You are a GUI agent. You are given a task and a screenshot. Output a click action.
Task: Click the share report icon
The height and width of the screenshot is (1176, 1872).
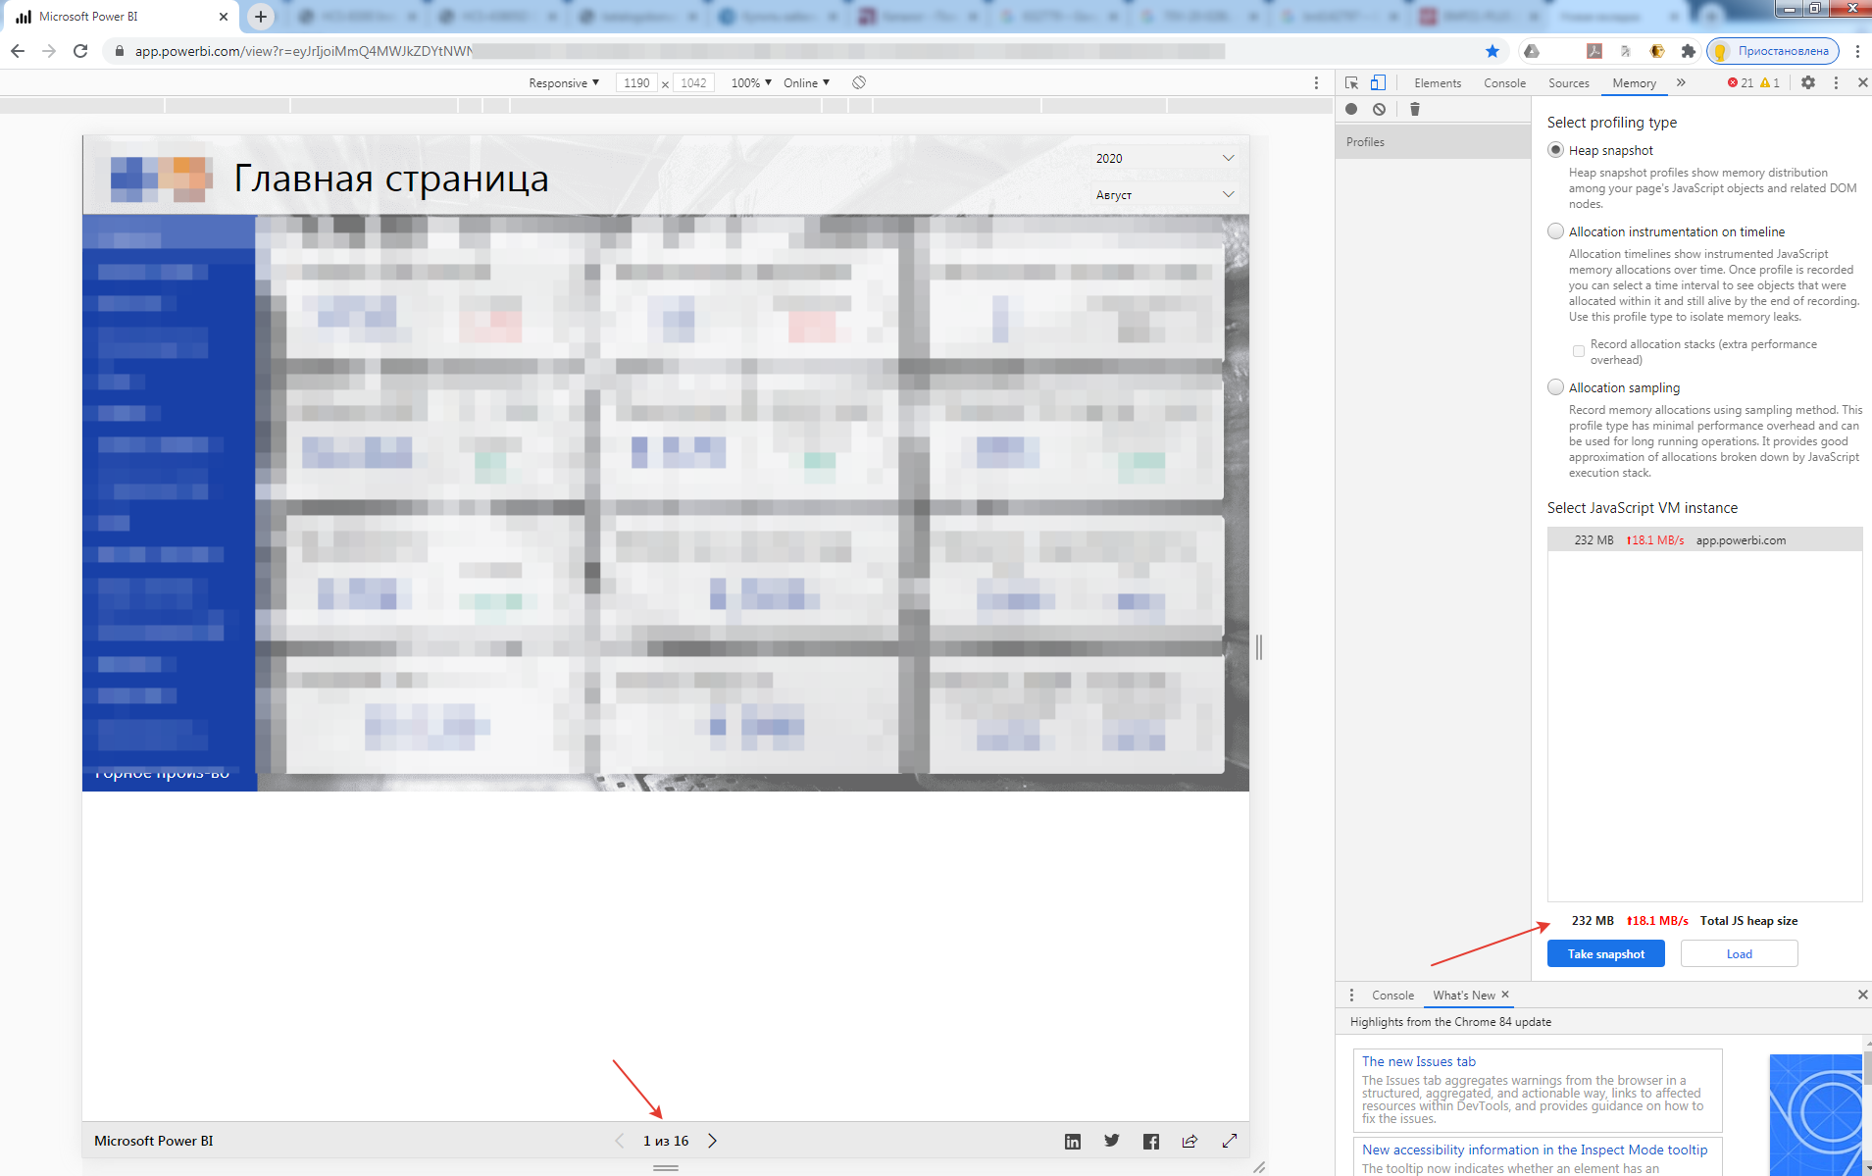pos(1189,1141)
